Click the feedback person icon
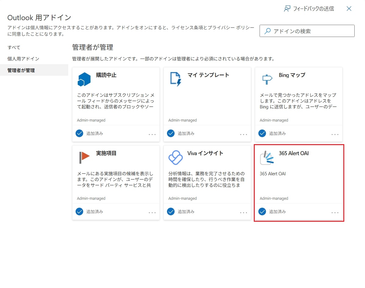365x288 pixels. click(287, 9)
